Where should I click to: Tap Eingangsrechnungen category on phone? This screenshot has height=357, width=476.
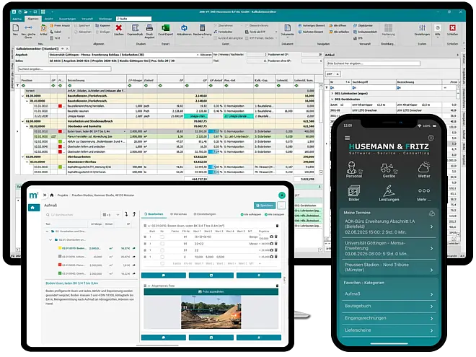tap(389, 318)
